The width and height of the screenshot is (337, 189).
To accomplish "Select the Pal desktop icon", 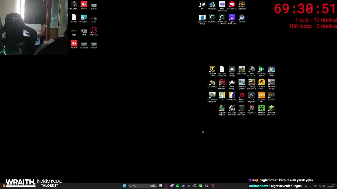I will [222, 96].
